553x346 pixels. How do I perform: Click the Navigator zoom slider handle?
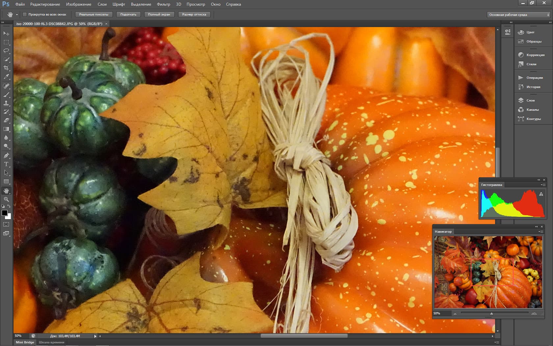pyautogui.click(x=491, y=314)
